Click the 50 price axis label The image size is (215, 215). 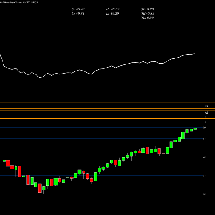coord(204,128)
